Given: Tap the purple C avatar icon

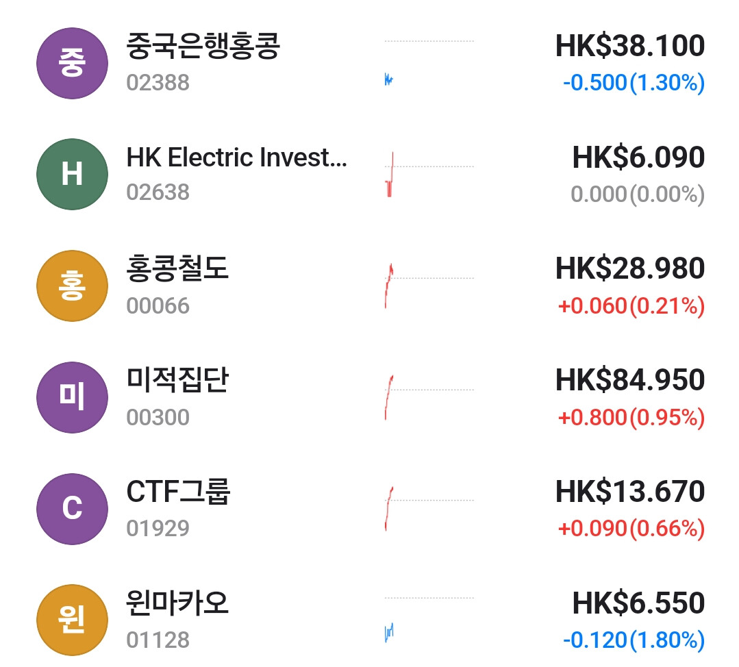Looking at the screenshot, I should click(72, 509).
